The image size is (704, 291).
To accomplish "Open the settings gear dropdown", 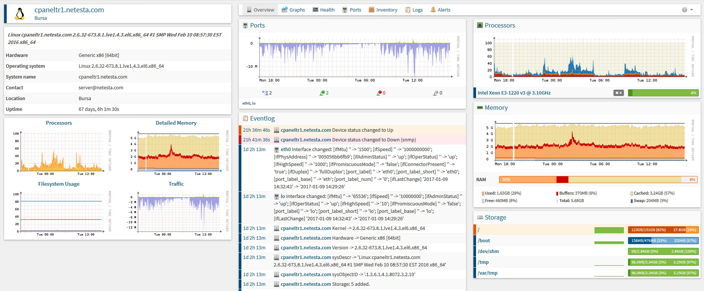I will (688, 10).
